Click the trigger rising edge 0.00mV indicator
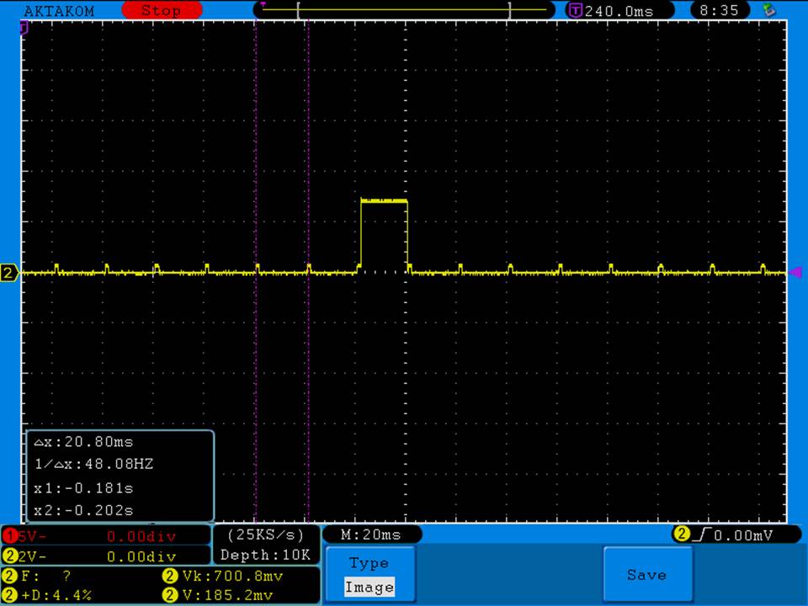Image resolution: width=808 pixels, height=606 pixels. coord(724,534)
